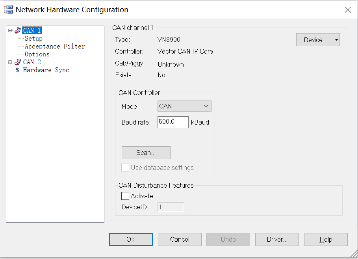
Task: Select Acceptance Filter in the tree
Action: click(x=55, y=46)
